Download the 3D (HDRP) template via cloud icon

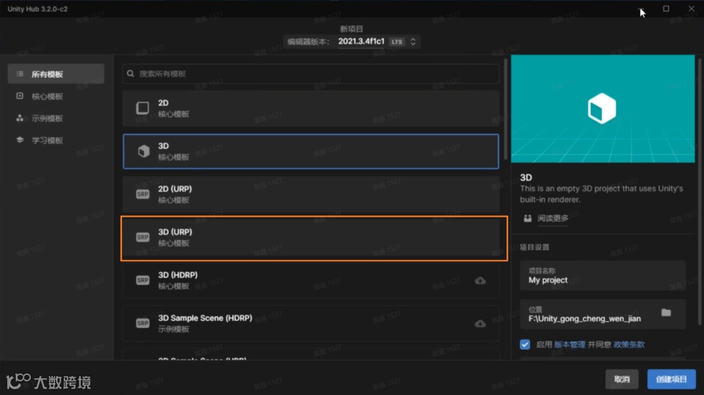click(480, 280)
